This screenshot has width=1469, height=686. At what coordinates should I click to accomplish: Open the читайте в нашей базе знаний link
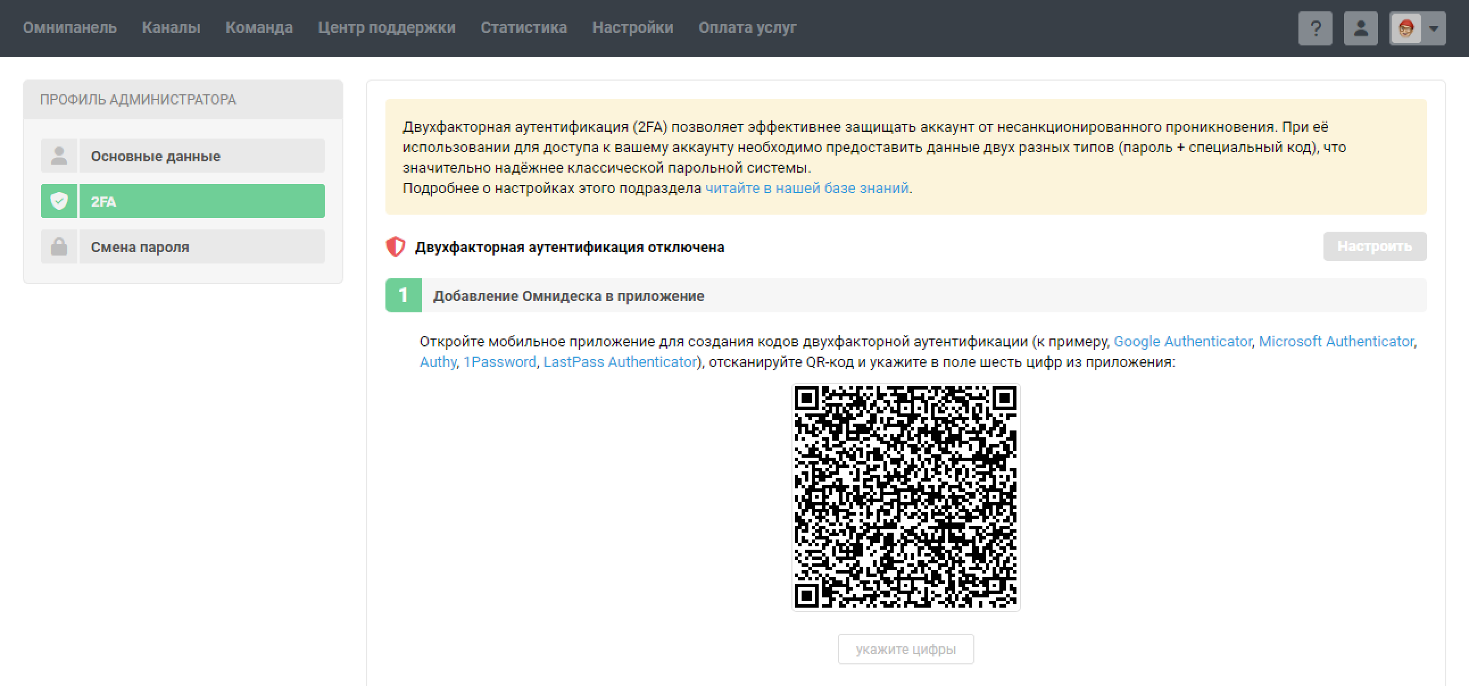click(807, 188)
